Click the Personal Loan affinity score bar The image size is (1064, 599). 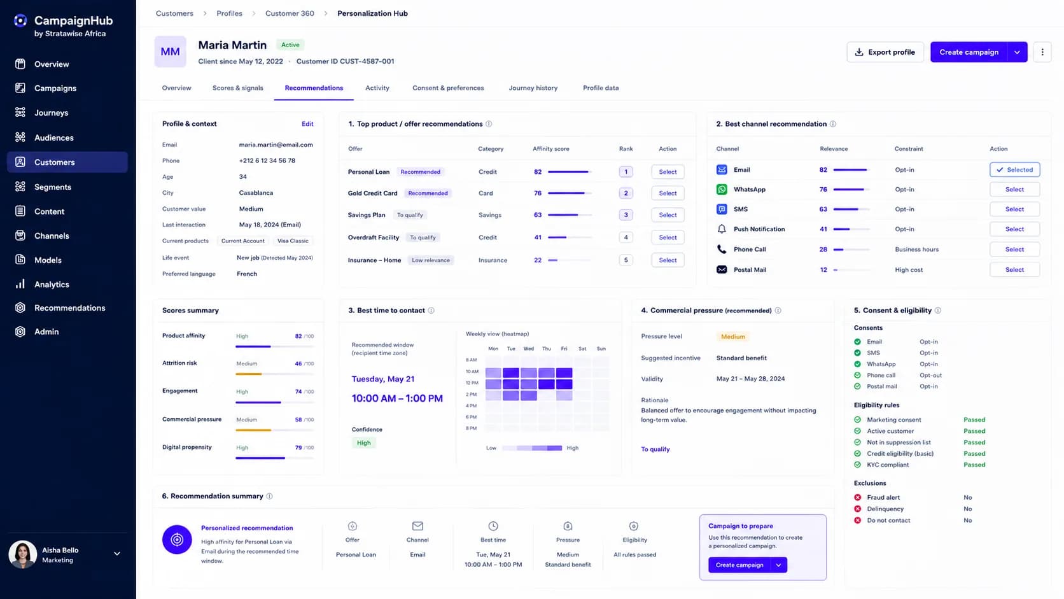[570, 172]
